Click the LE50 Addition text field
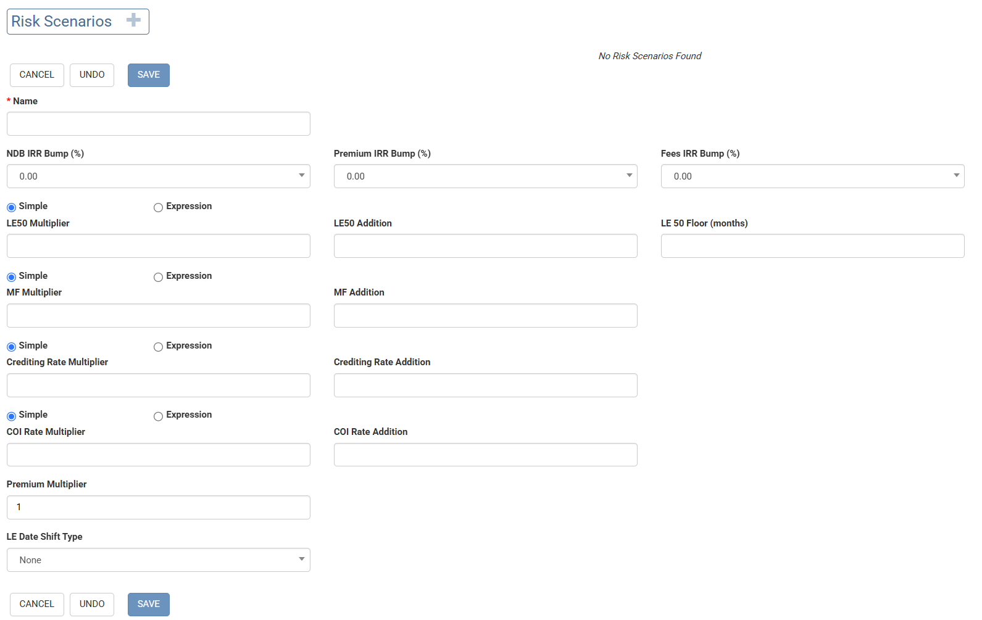Screen dimensions: 982x620 pos(485,246)
